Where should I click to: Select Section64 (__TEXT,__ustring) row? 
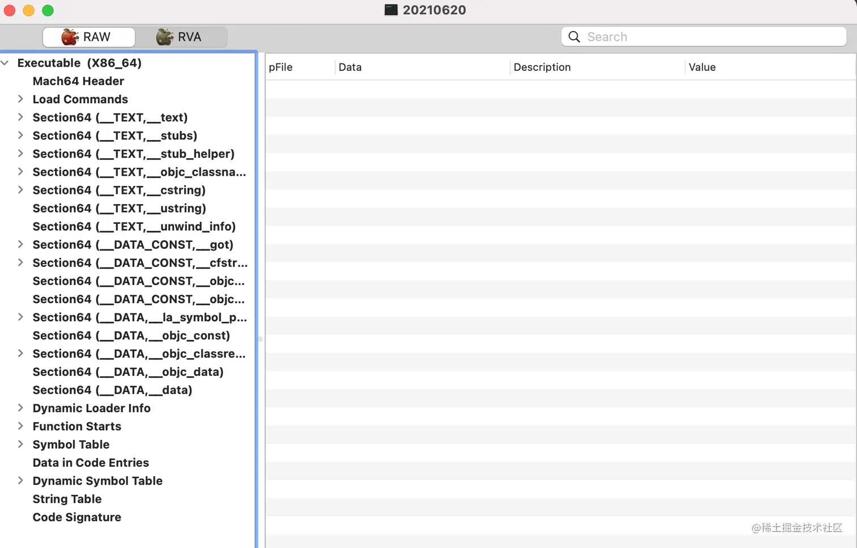pos(120,208)
